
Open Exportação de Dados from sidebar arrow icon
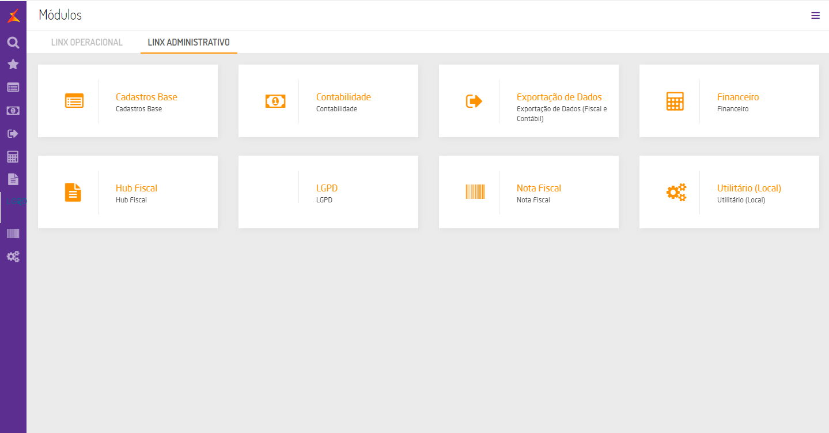coord(13,133)
